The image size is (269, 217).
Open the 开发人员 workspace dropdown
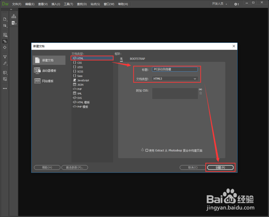(x=218, y=4)
